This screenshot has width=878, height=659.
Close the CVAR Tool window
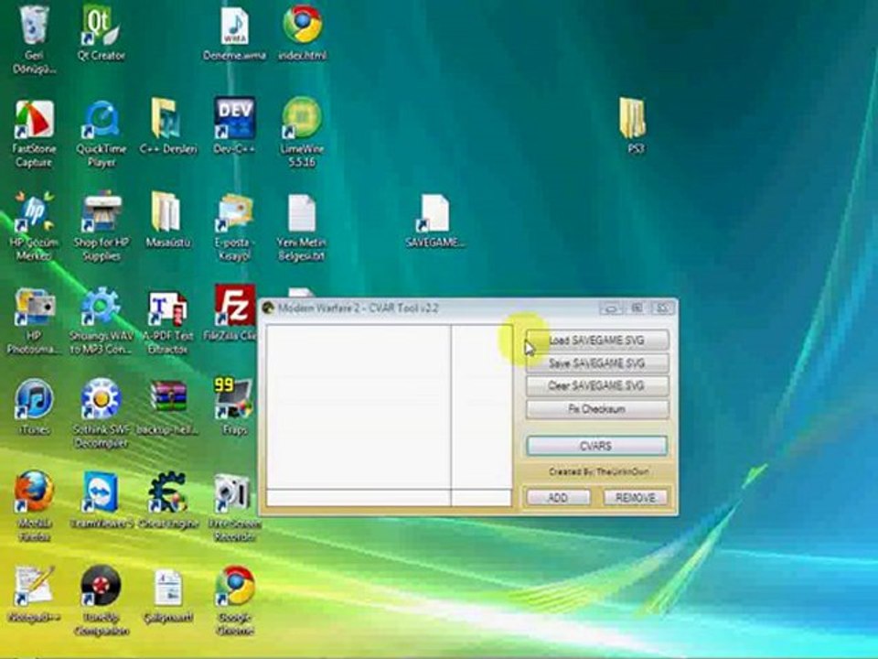662,308
